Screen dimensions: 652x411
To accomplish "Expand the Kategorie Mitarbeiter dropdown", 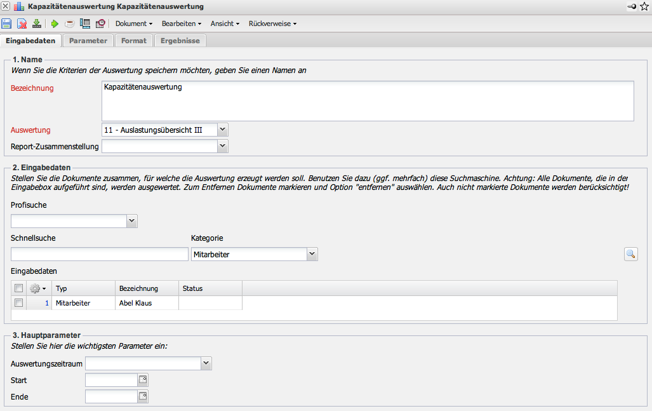I will pyautogui.click(x=312, y=254).
